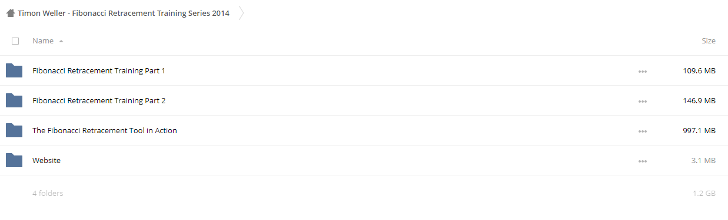
Task: Show actions menu for Tool in Action folder
Action: click(x=642, y=131)
